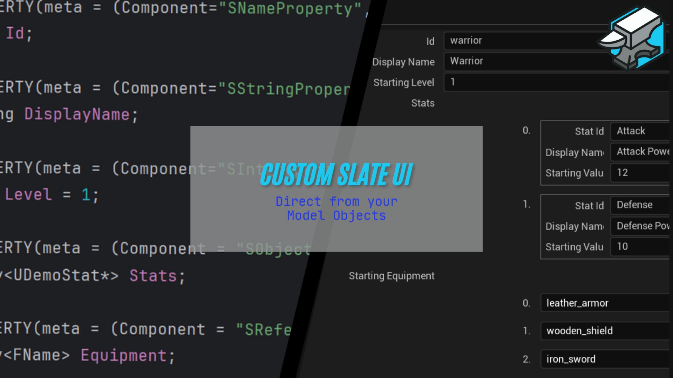Click index 1. beside the Defense stat
673x378 pixels.
[x=526, y=205]
